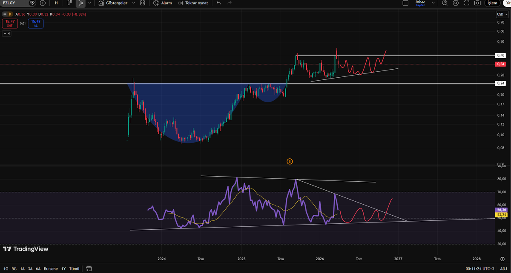511x273 pixels.
Task: Click the 2026 time axis label
Action: tap(320, 259)
